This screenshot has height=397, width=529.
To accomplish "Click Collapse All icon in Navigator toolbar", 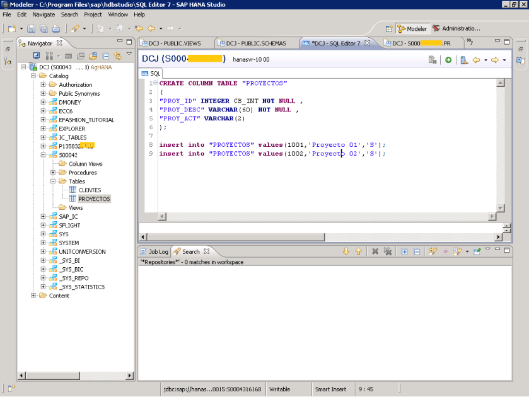I will tap(106, 56).
